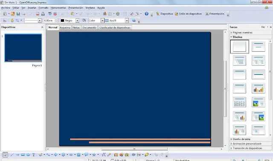Open the Formato menu
Screen dimensions: 273x161
tap(44, 8)
